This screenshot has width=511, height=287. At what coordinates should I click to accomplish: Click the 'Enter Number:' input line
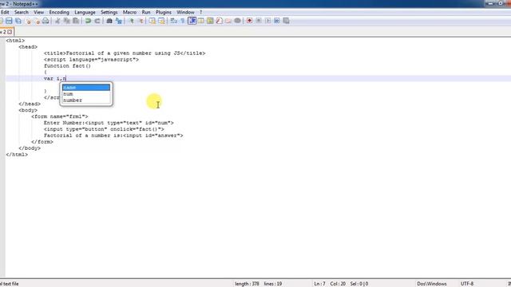point(109,123)
